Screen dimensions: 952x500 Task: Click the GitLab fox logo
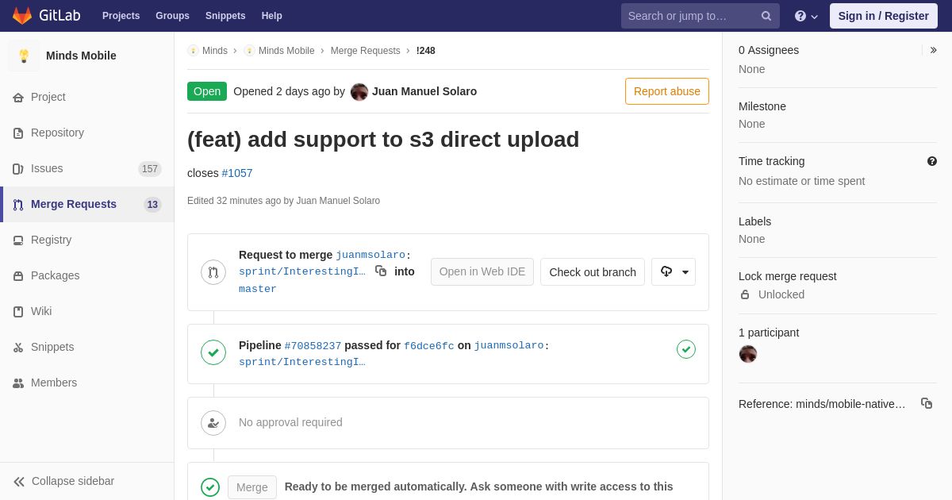pyautogui.click(x=22, y=16)
